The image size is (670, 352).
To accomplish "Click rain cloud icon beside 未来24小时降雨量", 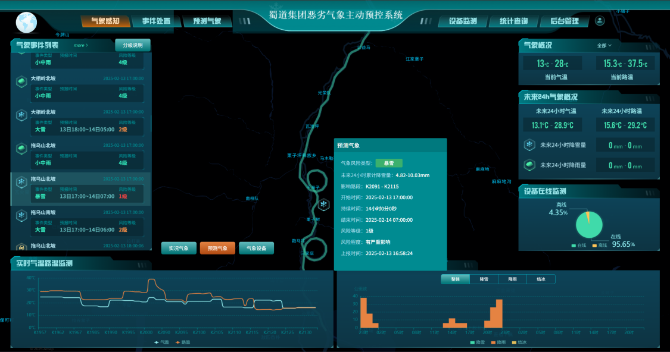I will tap(529, 165).
